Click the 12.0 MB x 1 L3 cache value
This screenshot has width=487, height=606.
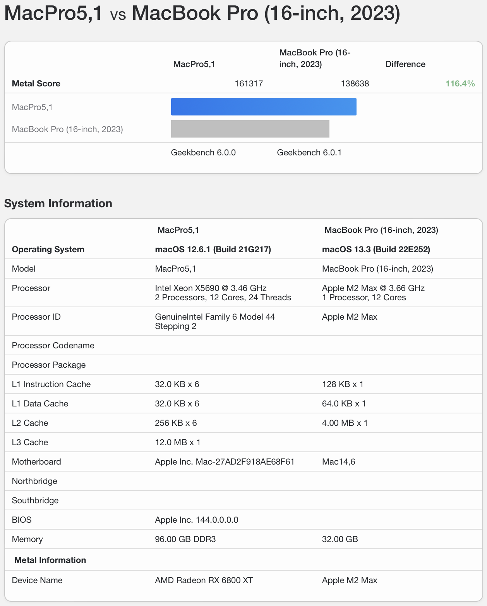pyautogui.click(x=178, y=442)
